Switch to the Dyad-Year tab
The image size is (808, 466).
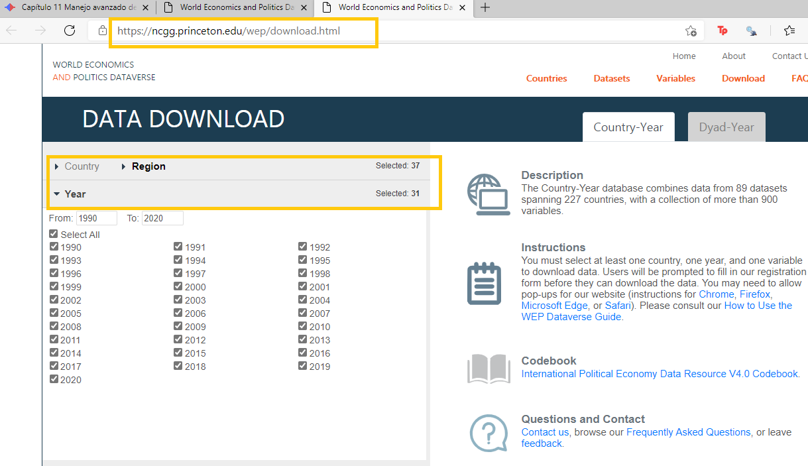tap(726, 127)
